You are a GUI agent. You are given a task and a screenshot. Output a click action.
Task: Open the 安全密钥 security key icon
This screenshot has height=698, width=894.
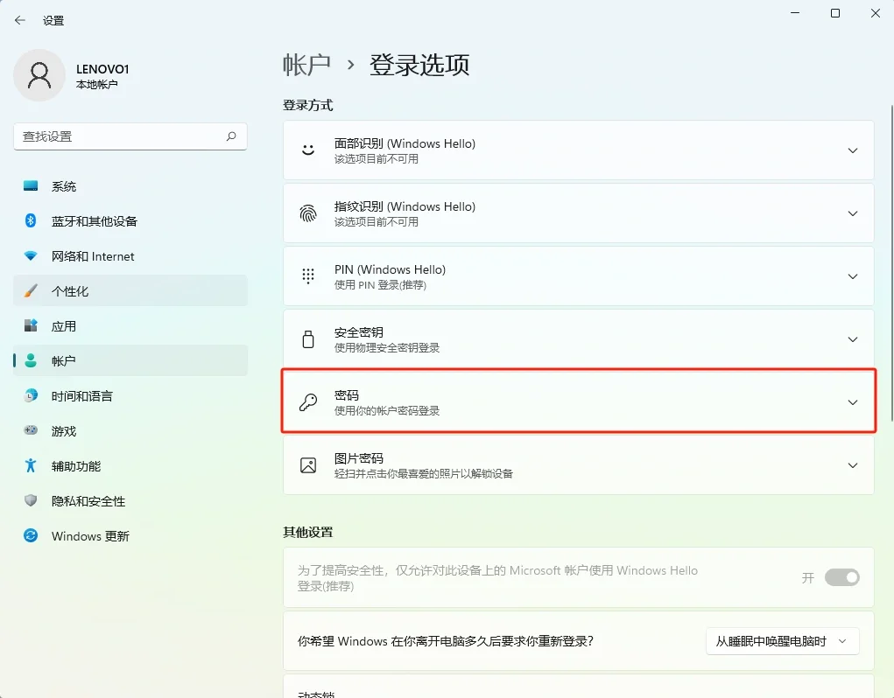[x=307, y=339]
